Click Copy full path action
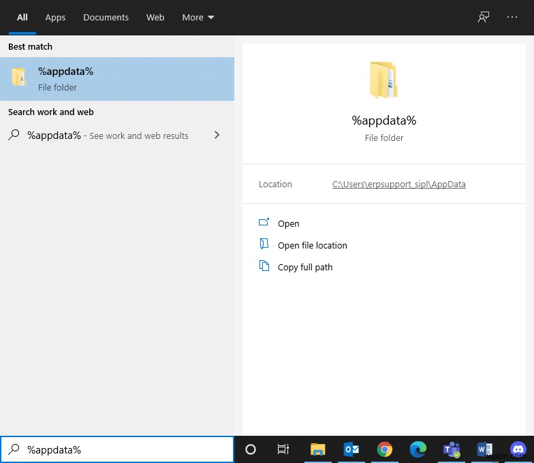 pyautogui.click(x=304, y=268)
